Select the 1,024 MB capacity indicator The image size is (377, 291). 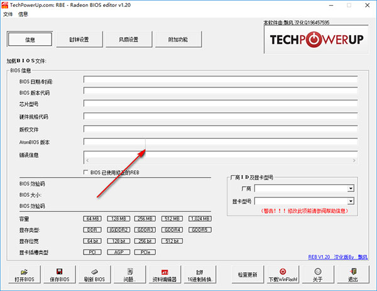click(200, 219)
